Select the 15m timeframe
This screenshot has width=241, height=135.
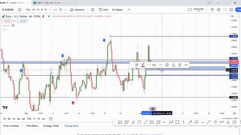click(28, 10)
